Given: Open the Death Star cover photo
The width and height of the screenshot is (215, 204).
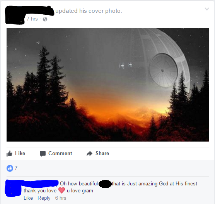Looking at the screenshot, I should 107,85.
